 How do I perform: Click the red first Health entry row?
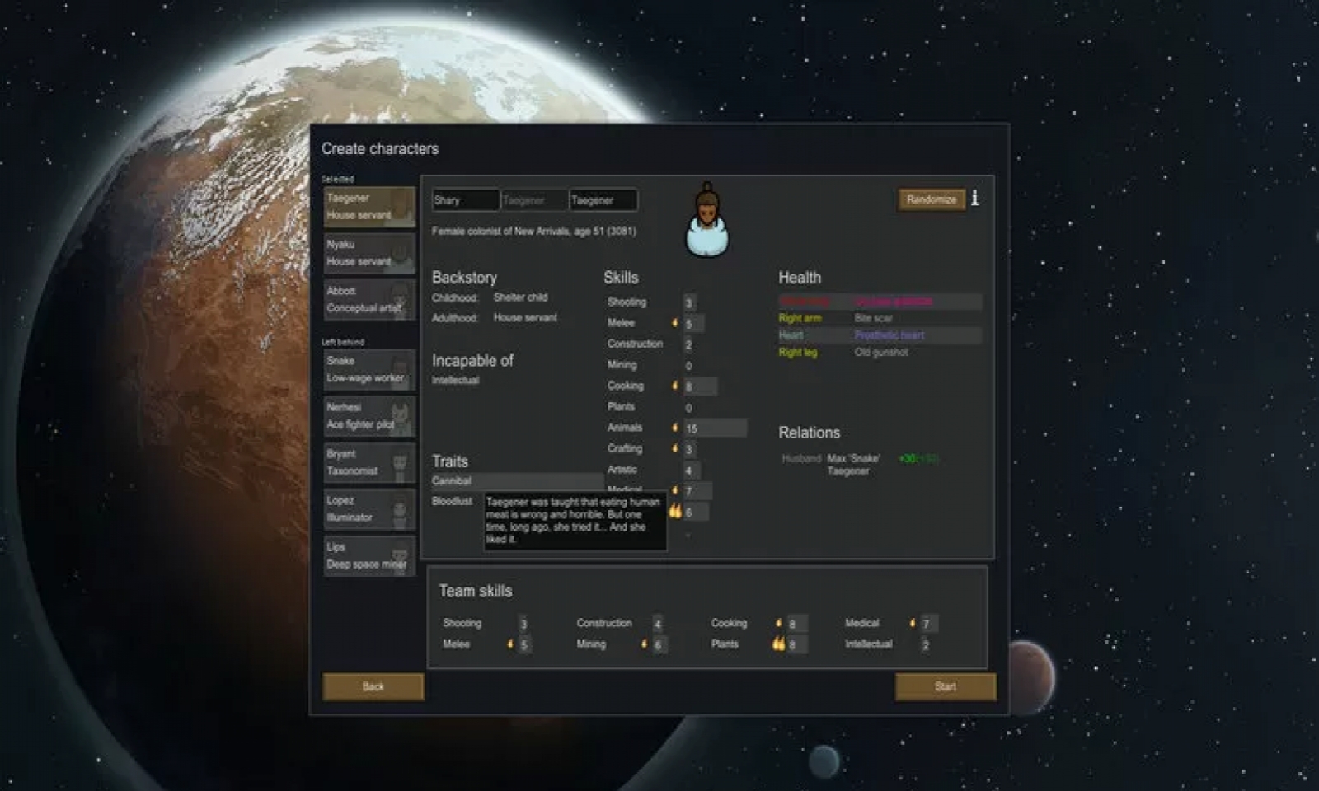click(x=880, y=301)
